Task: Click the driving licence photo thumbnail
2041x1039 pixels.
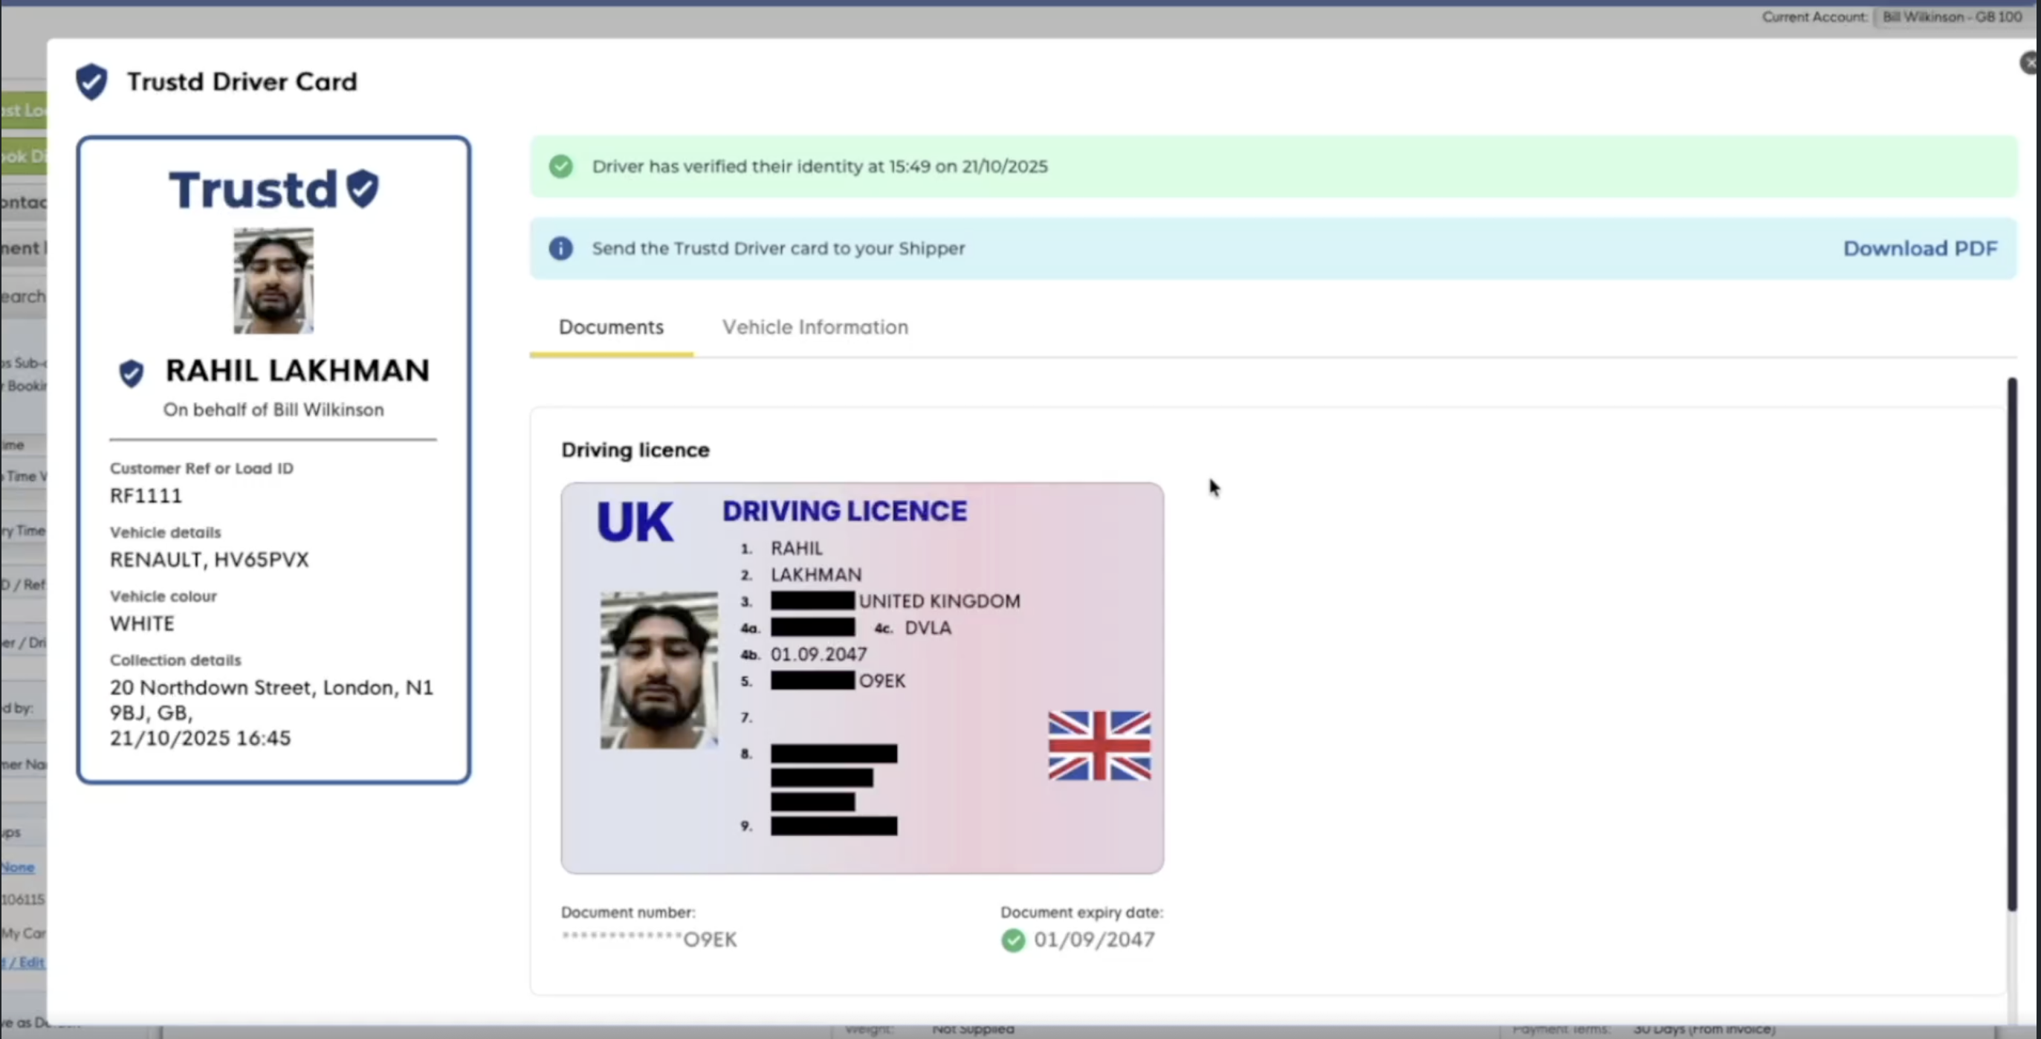Action: 659,670
